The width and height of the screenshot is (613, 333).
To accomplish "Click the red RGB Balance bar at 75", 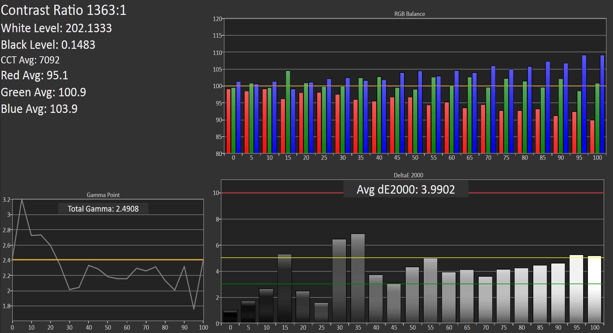I will point(501,132).
